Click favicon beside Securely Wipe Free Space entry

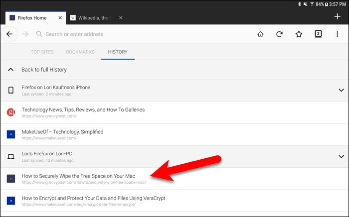[x=11, y=179]
